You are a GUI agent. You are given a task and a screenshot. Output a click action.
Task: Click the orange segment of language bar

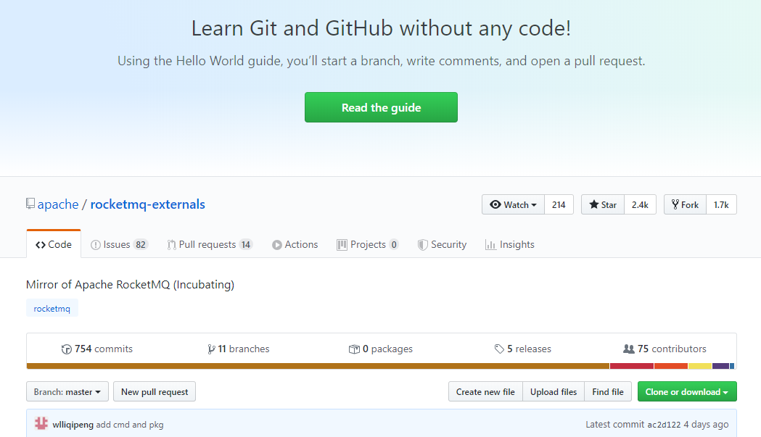click(x=671, y=366)
